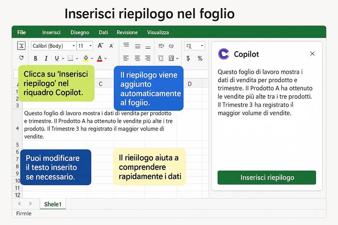Apply percent style format
The width and height of the screenshot is (338, 225).
coord(200,58)
